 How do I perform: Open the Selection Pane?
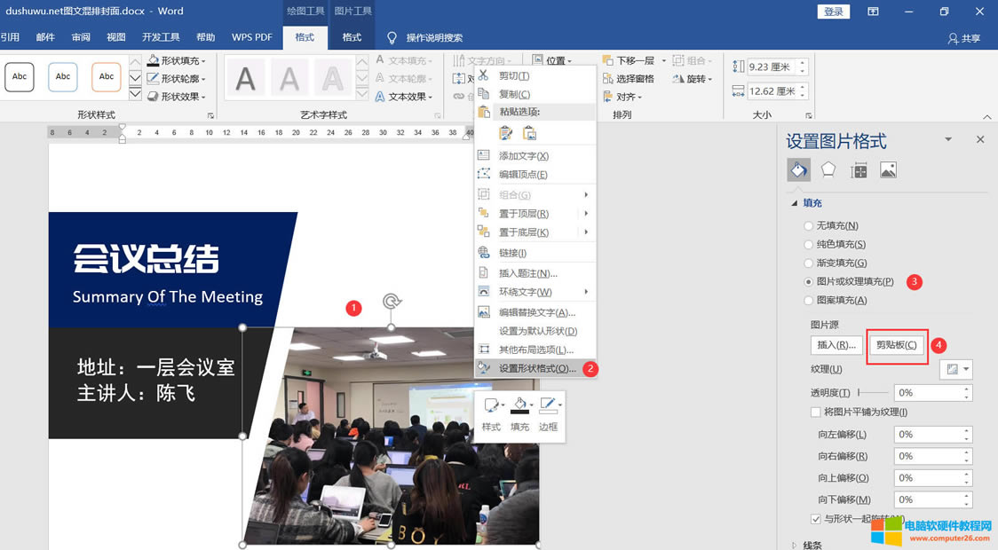coord(629,78)
